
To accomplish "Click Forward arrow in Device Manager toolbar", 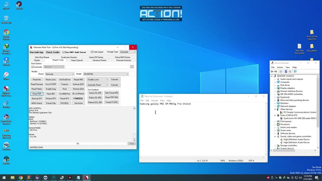I will 276,71.
